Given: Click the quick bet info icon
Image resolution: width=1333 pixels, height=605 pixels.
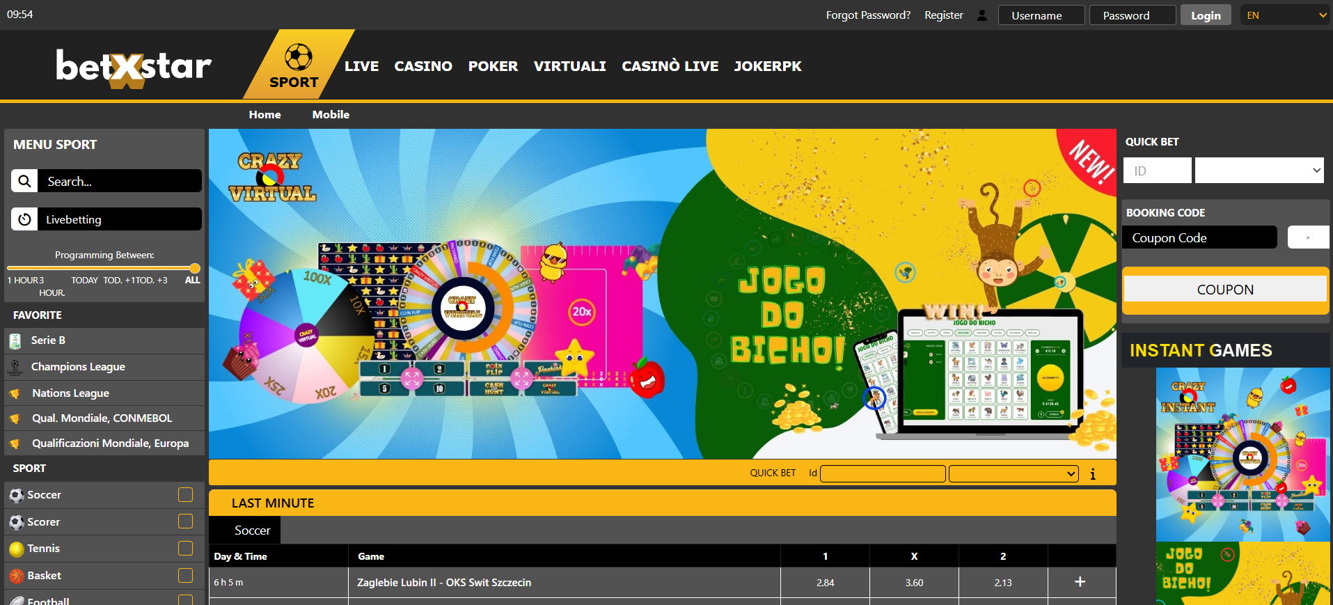Looking at the screenshot, I should pos(1093,474).
